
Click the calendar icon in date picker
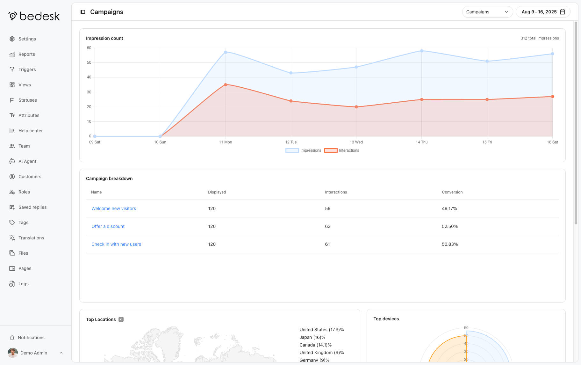(563, 12)
